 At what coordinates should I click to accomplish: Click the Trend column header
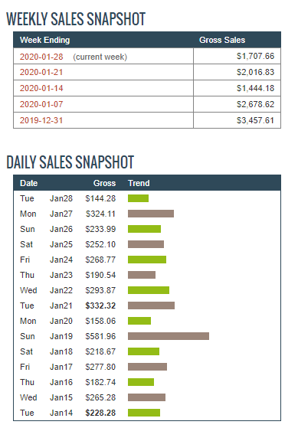(139, 183)
